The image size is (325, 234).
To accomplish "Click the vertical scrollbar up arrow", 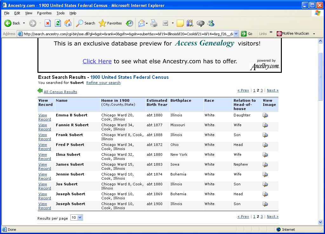I will [x=320, y=41].
